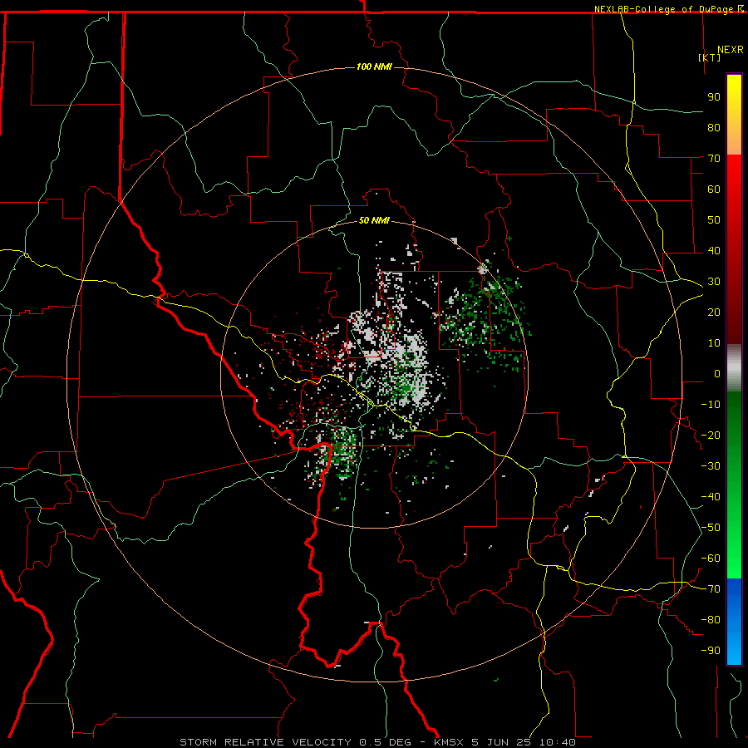This screenshot has height=748, width=748.
Task: Click the -70 value on velocity scale
Action: pyautogui.click(x=711, y=589)
